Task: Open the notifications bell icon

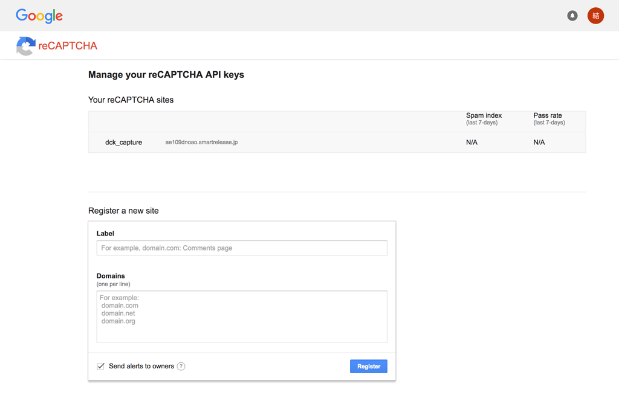Action: click(x=572, y=16)
